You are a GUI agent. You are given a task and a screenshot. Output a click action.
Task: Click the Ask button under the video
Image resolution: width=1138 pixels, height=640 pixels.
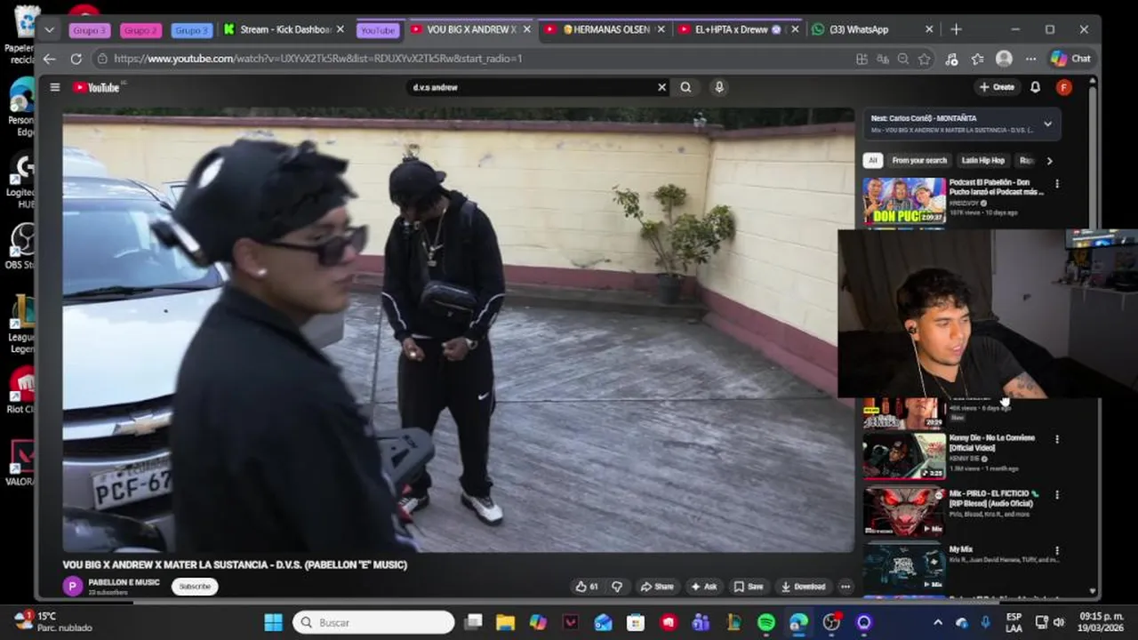click(x=704, y=587)
